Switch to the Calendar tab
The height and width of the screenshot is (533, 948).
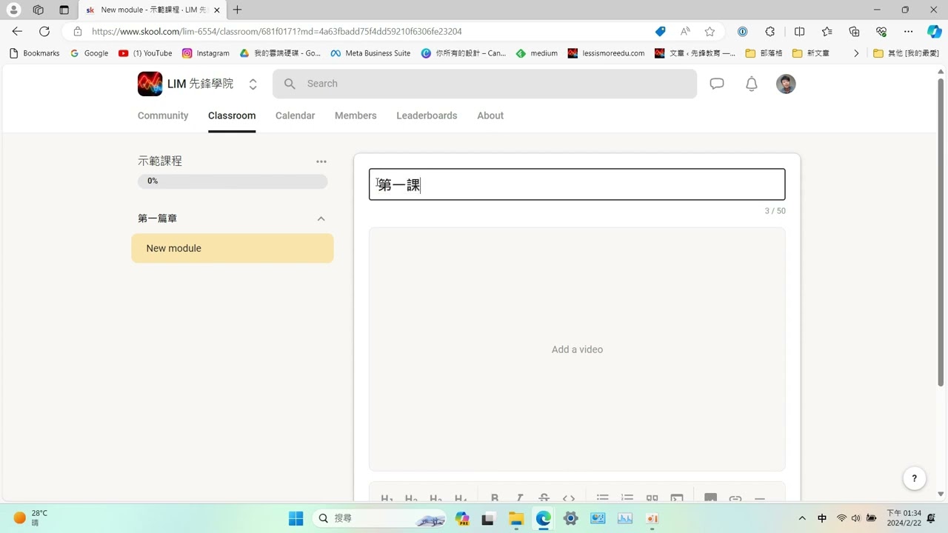(x=295, y=115)
